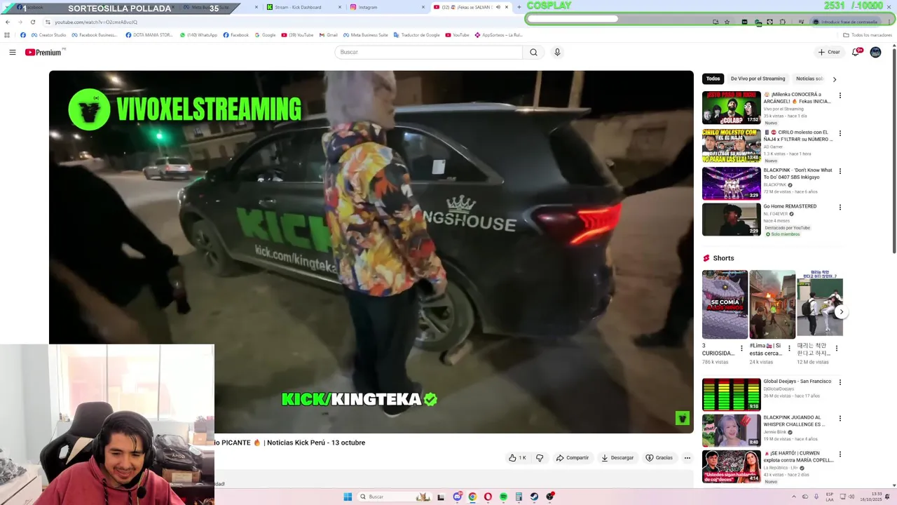Open Spotify from the taskbar
897x505 pixels.
[x=503, y=497]
